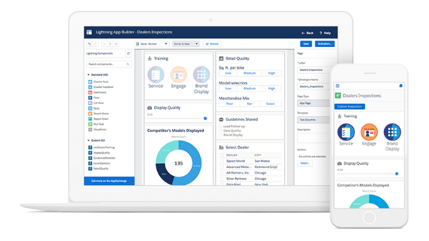Click the Developer Name field
Viewport: 429px width, 241px height.
click(x=313, y=86)
